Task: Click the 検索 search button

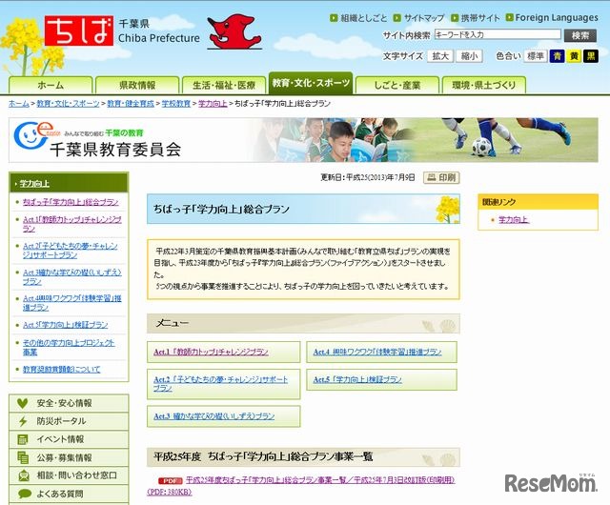Action: (580, 35)
